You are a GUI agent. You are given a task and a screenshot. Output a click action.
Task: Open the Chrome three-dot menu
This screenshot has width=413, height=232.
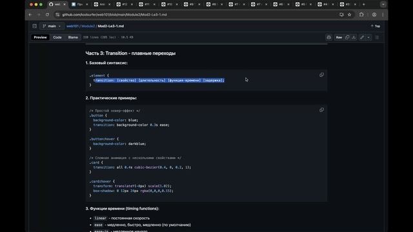(383, 15)
